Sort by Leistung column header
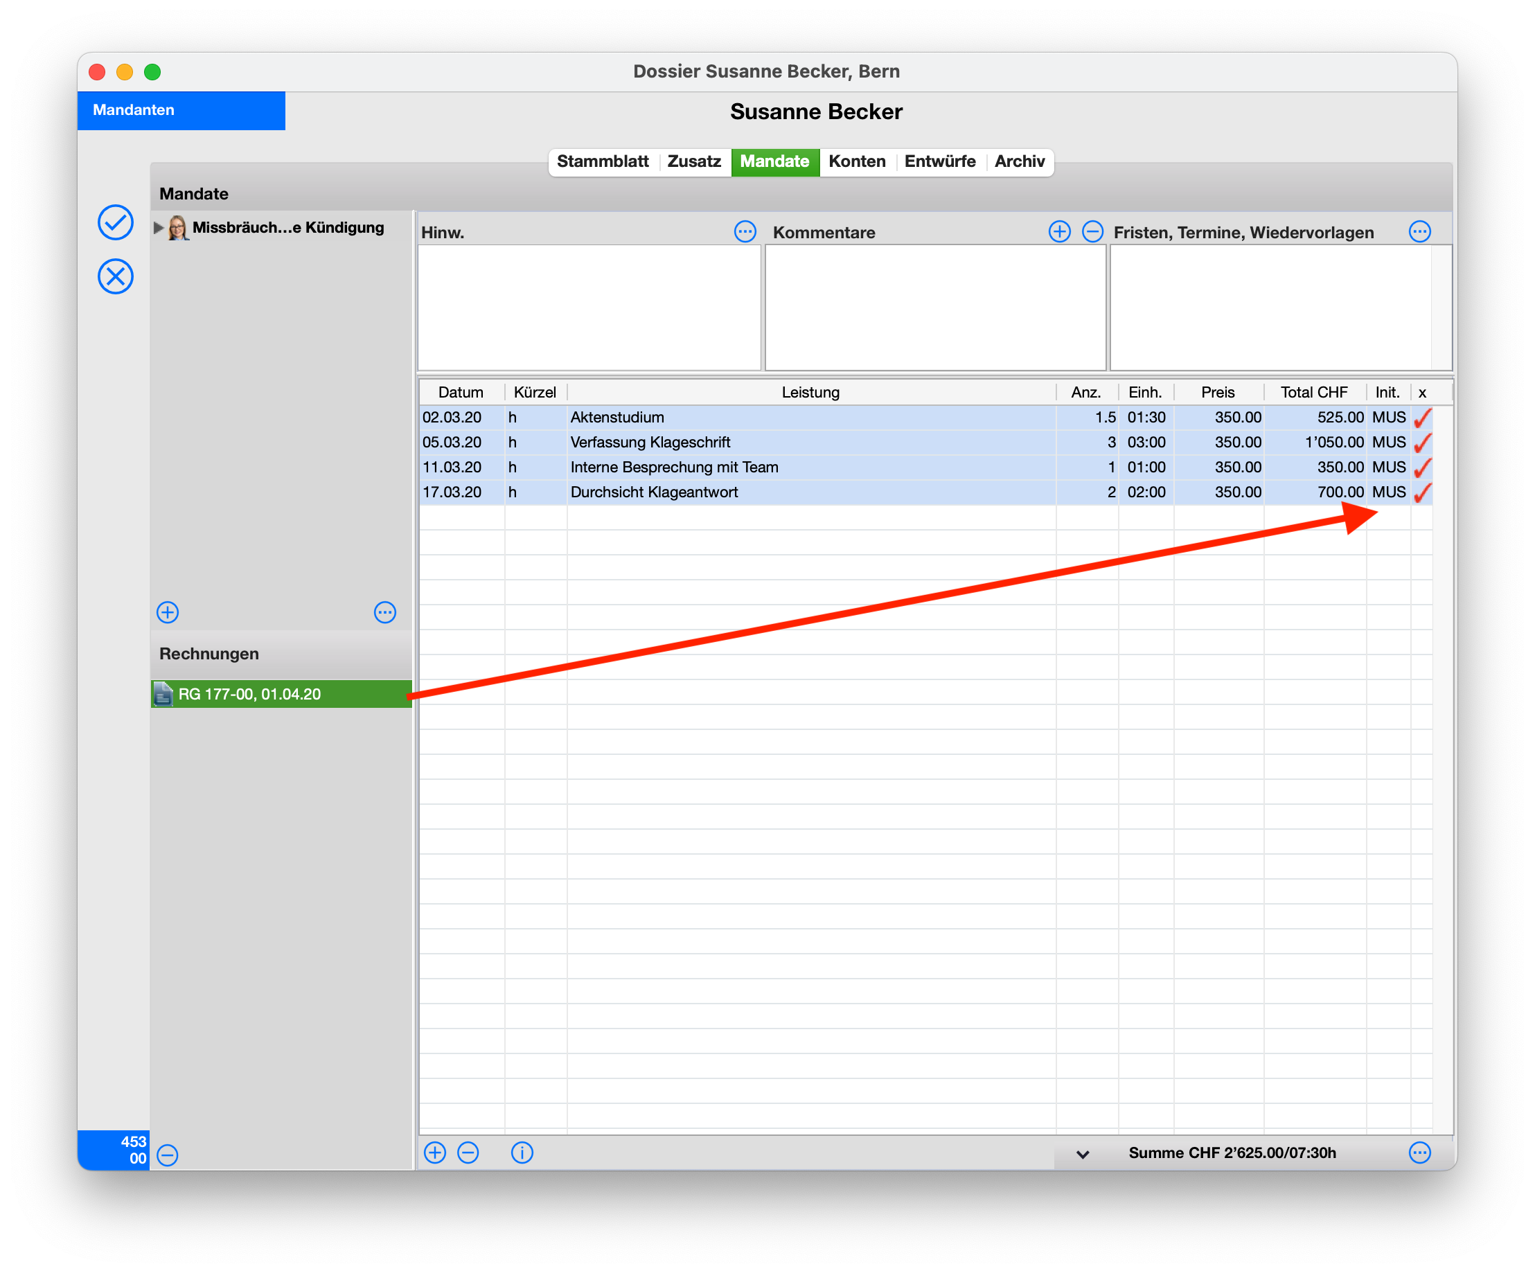The height and width of the screenshot is (1273, 1535). click(810, 393)
